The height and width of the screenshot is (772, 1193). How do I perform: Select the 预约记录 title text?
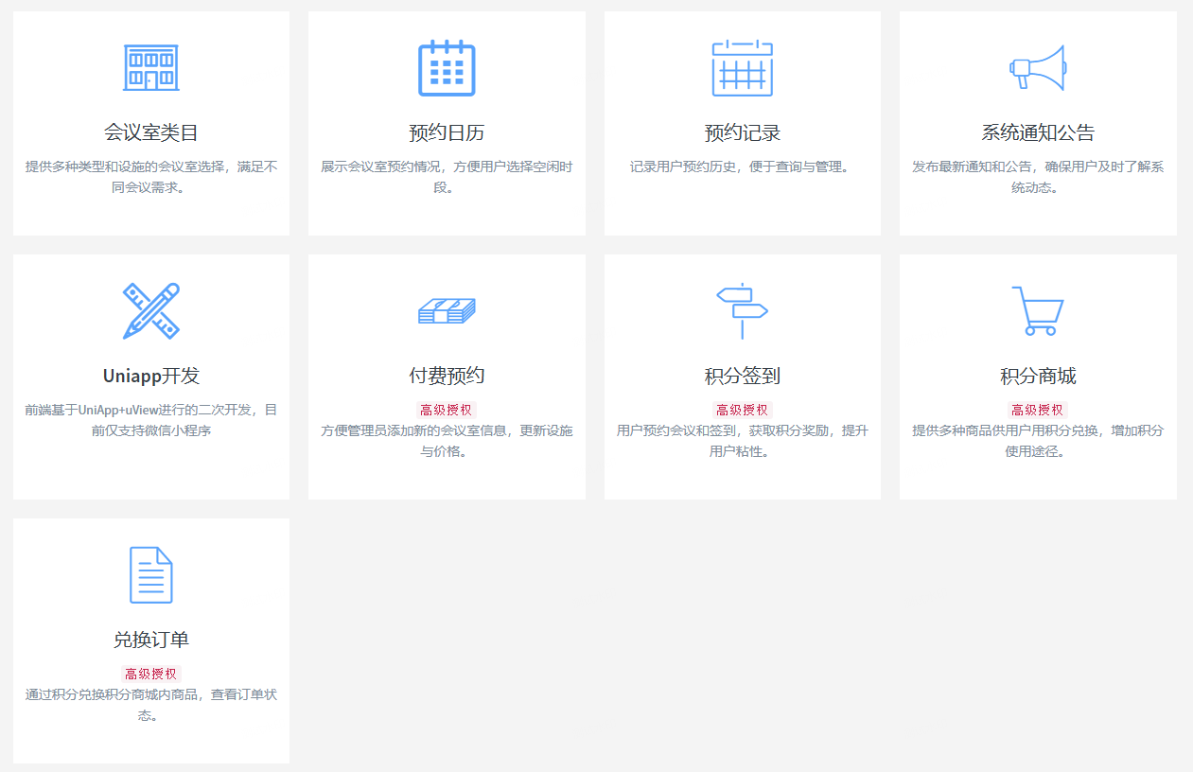(x=742, y=132)
